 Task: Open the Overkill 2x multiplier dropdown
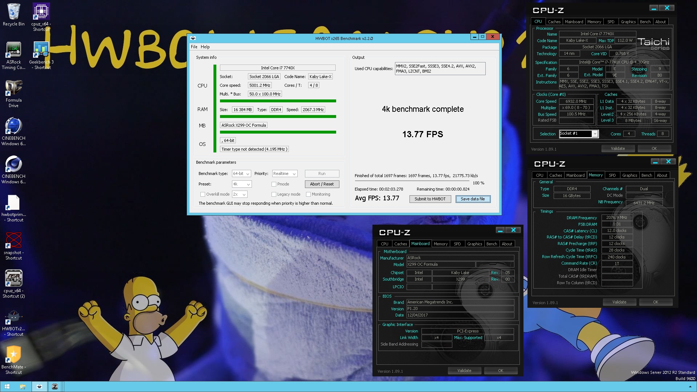coord(240,195)
